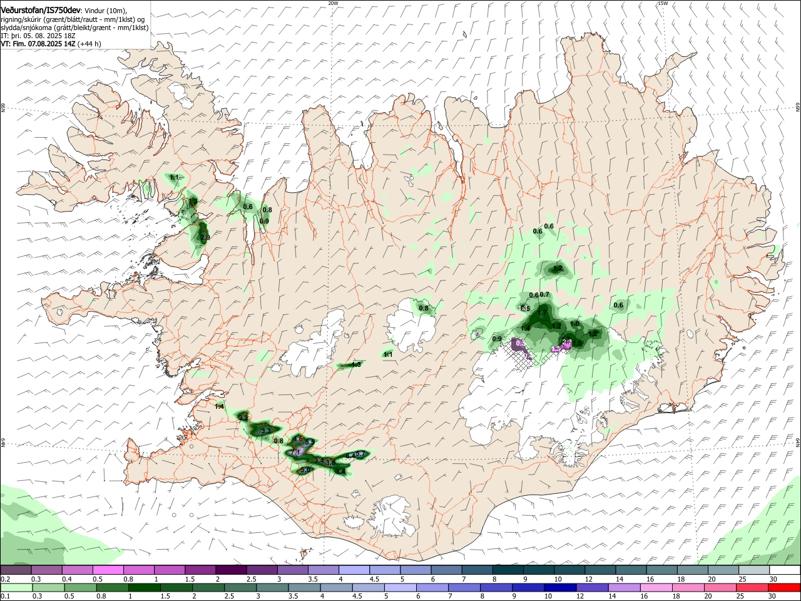The image size is (801, 601).
Task: Click the 1.3 precipitation value label
Action: tap(355, 364)
